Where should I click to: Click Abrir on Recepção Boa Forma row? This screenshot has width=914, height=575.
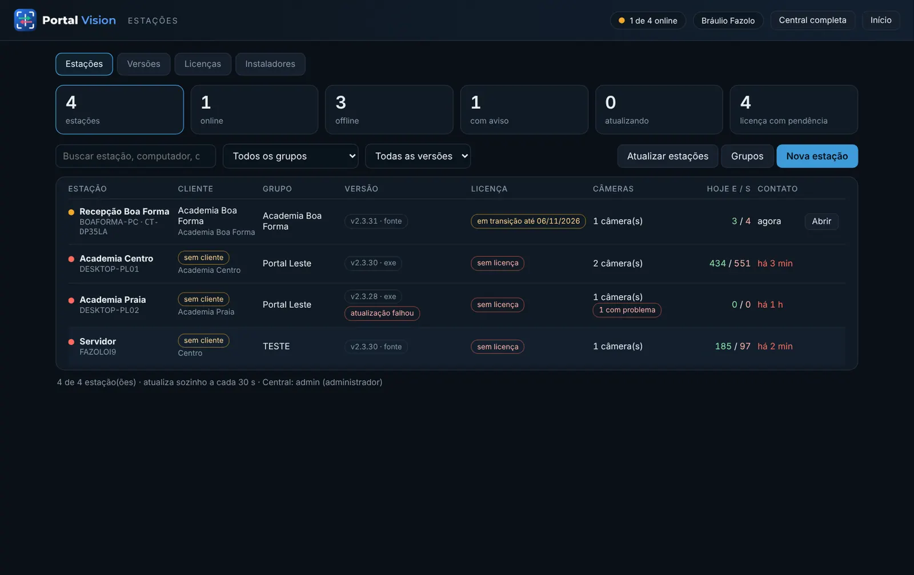pos(821,221)
